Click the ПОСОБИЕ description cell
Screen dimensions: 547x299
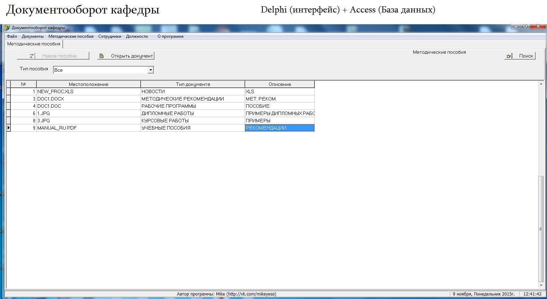pyautogui.click(x=280, y=106)
